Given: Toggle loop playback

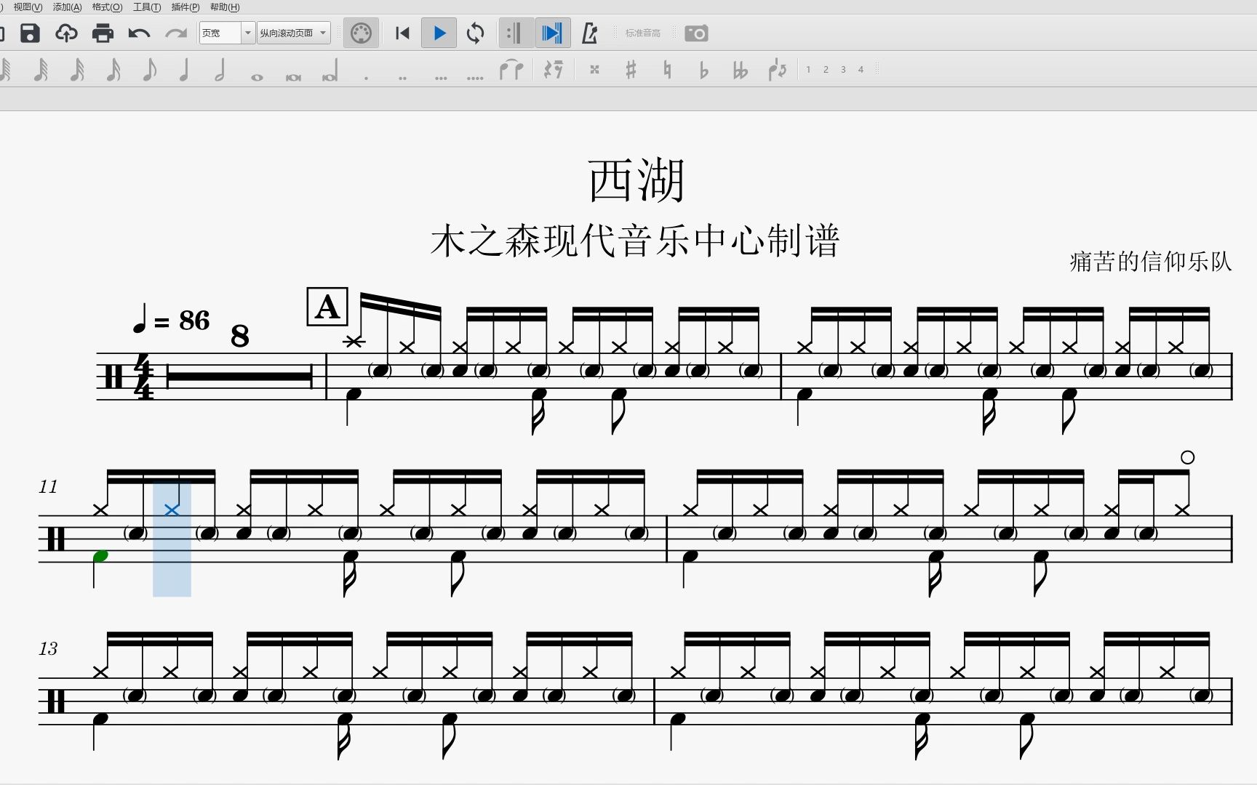Looking at the screenshot, I should tap(475, 33).
